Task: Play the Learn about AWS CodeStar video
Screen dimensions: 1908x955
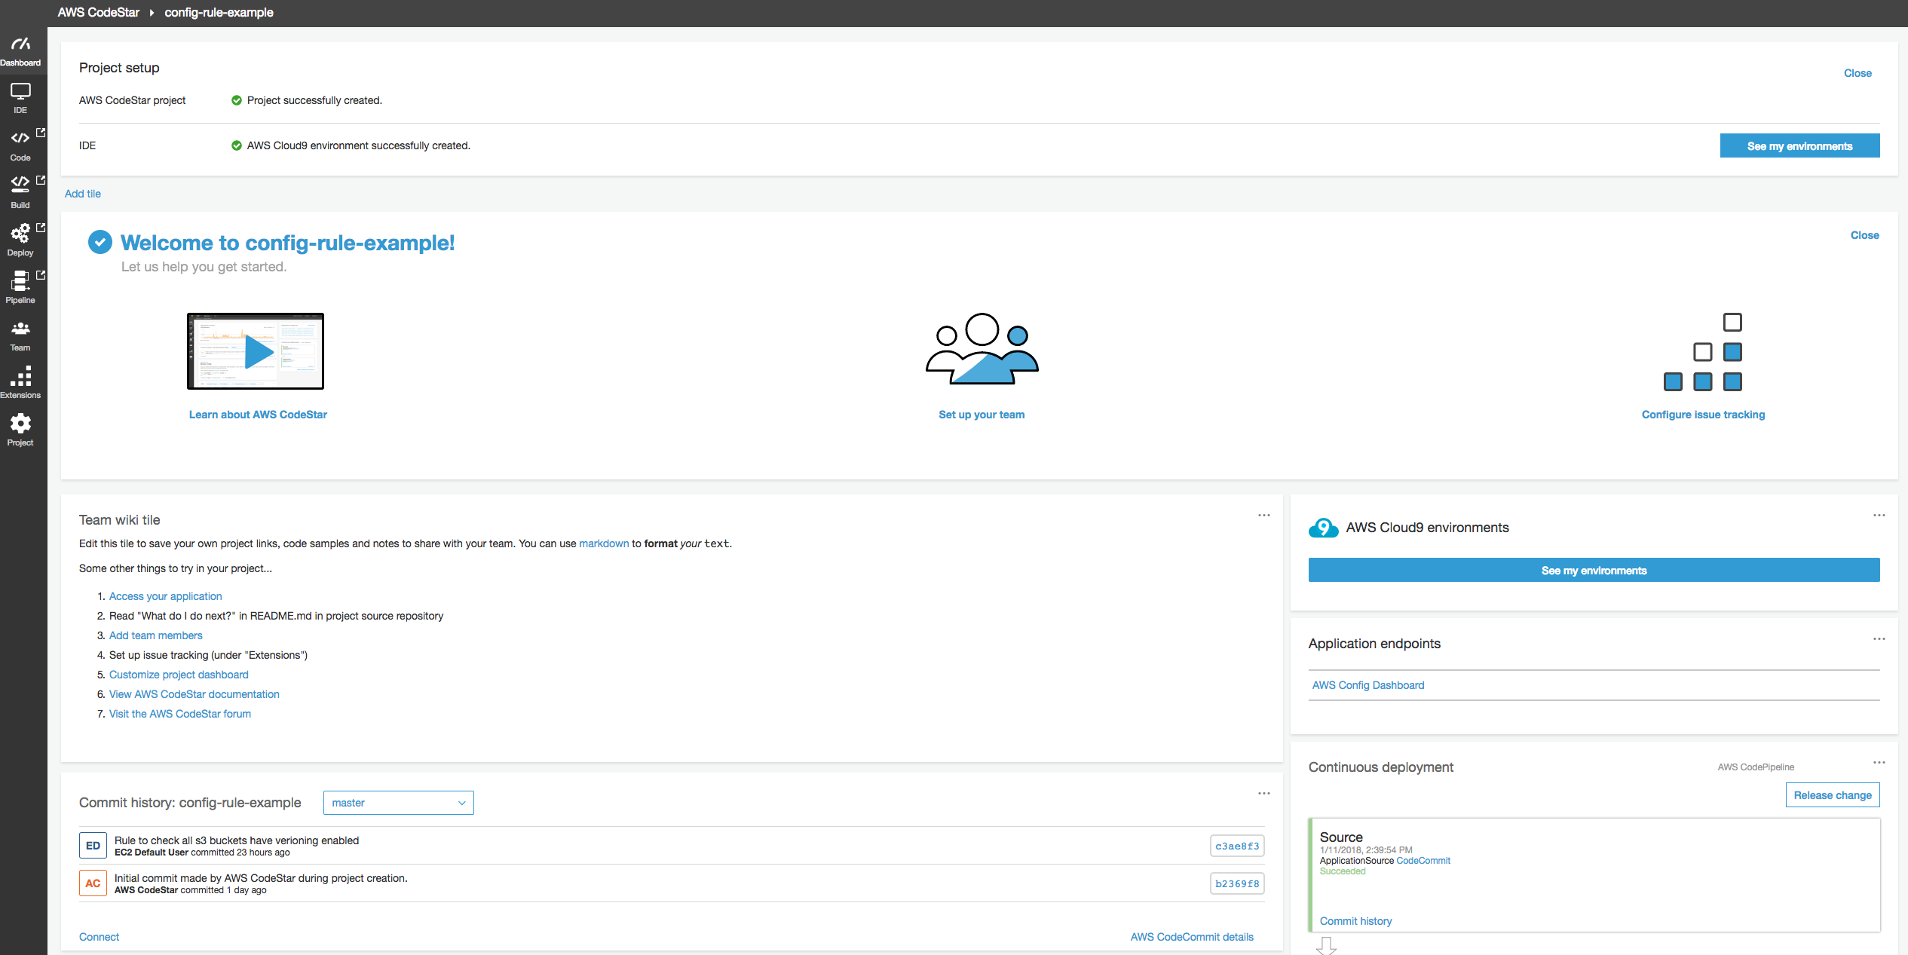Action: [x=256, y=351]
